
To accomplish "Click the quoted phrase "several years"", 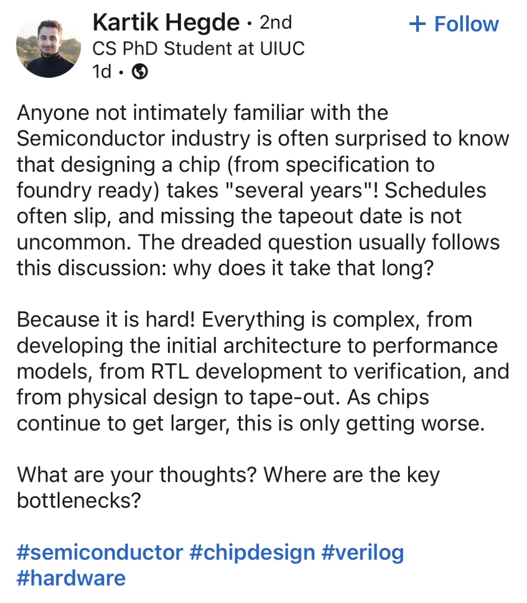I will 298,191.
